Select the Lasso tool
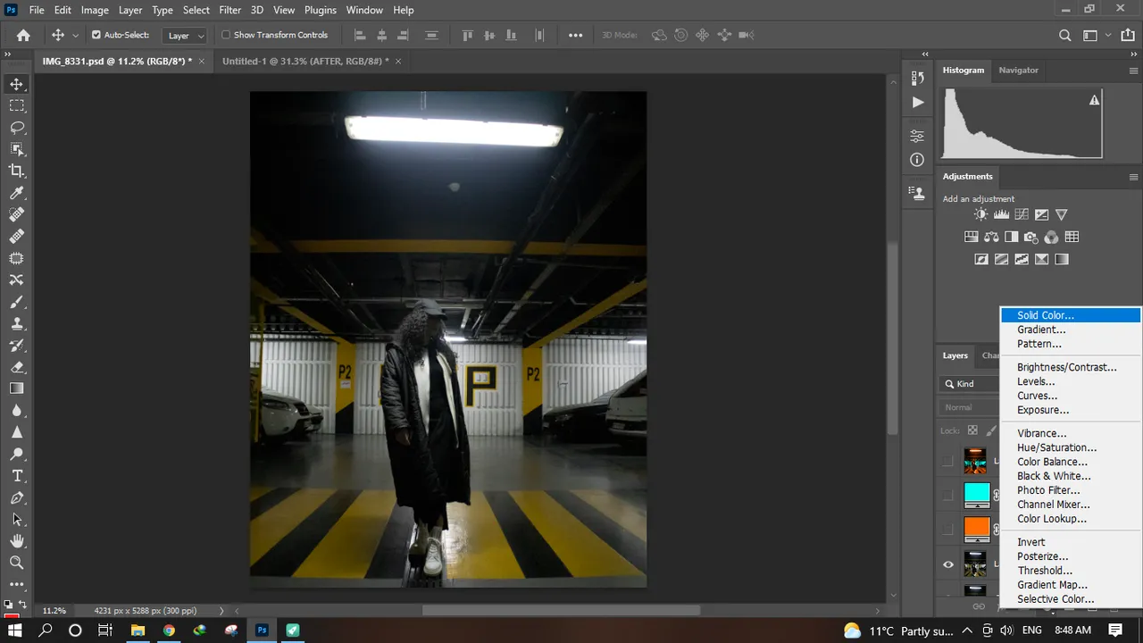 coord(16,127)
